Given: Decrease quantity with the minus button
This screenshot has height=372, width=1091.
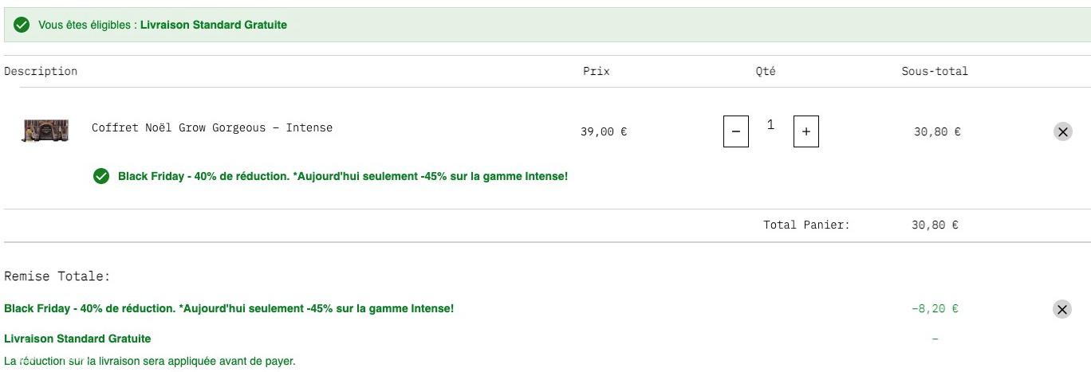Looking at the screenshot, I should click(735, 131).
